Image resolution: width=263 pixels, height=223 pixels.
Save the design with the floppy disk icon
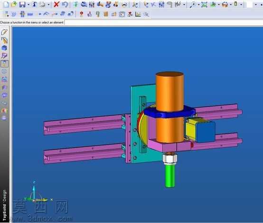[22, 4]
